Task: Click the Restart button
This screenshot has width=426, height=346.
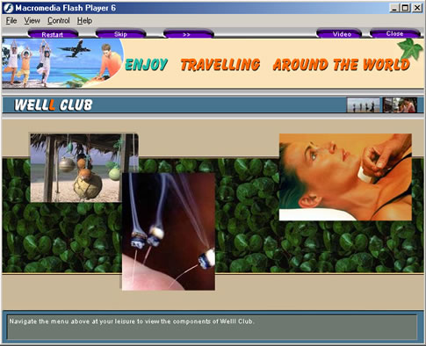Action: coord(53,34)
